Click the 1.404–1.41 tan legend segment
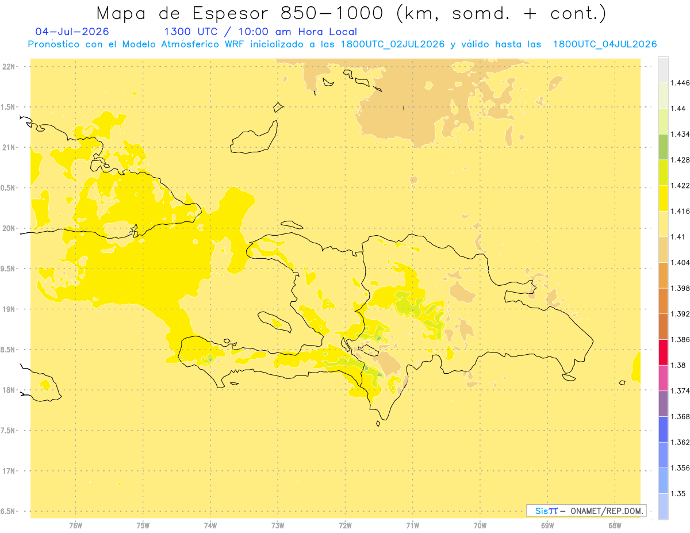 tap(663, 250)
